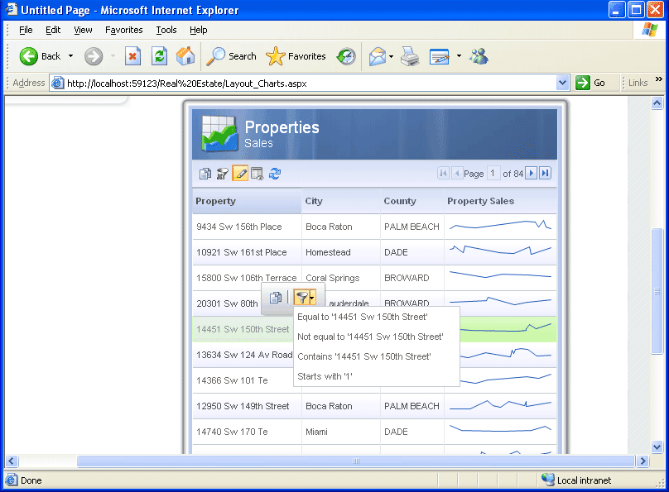The width and height of the screenshot is (669, 492).
Task: Open Favorites star toolbar button
Action: pos(296,56)
